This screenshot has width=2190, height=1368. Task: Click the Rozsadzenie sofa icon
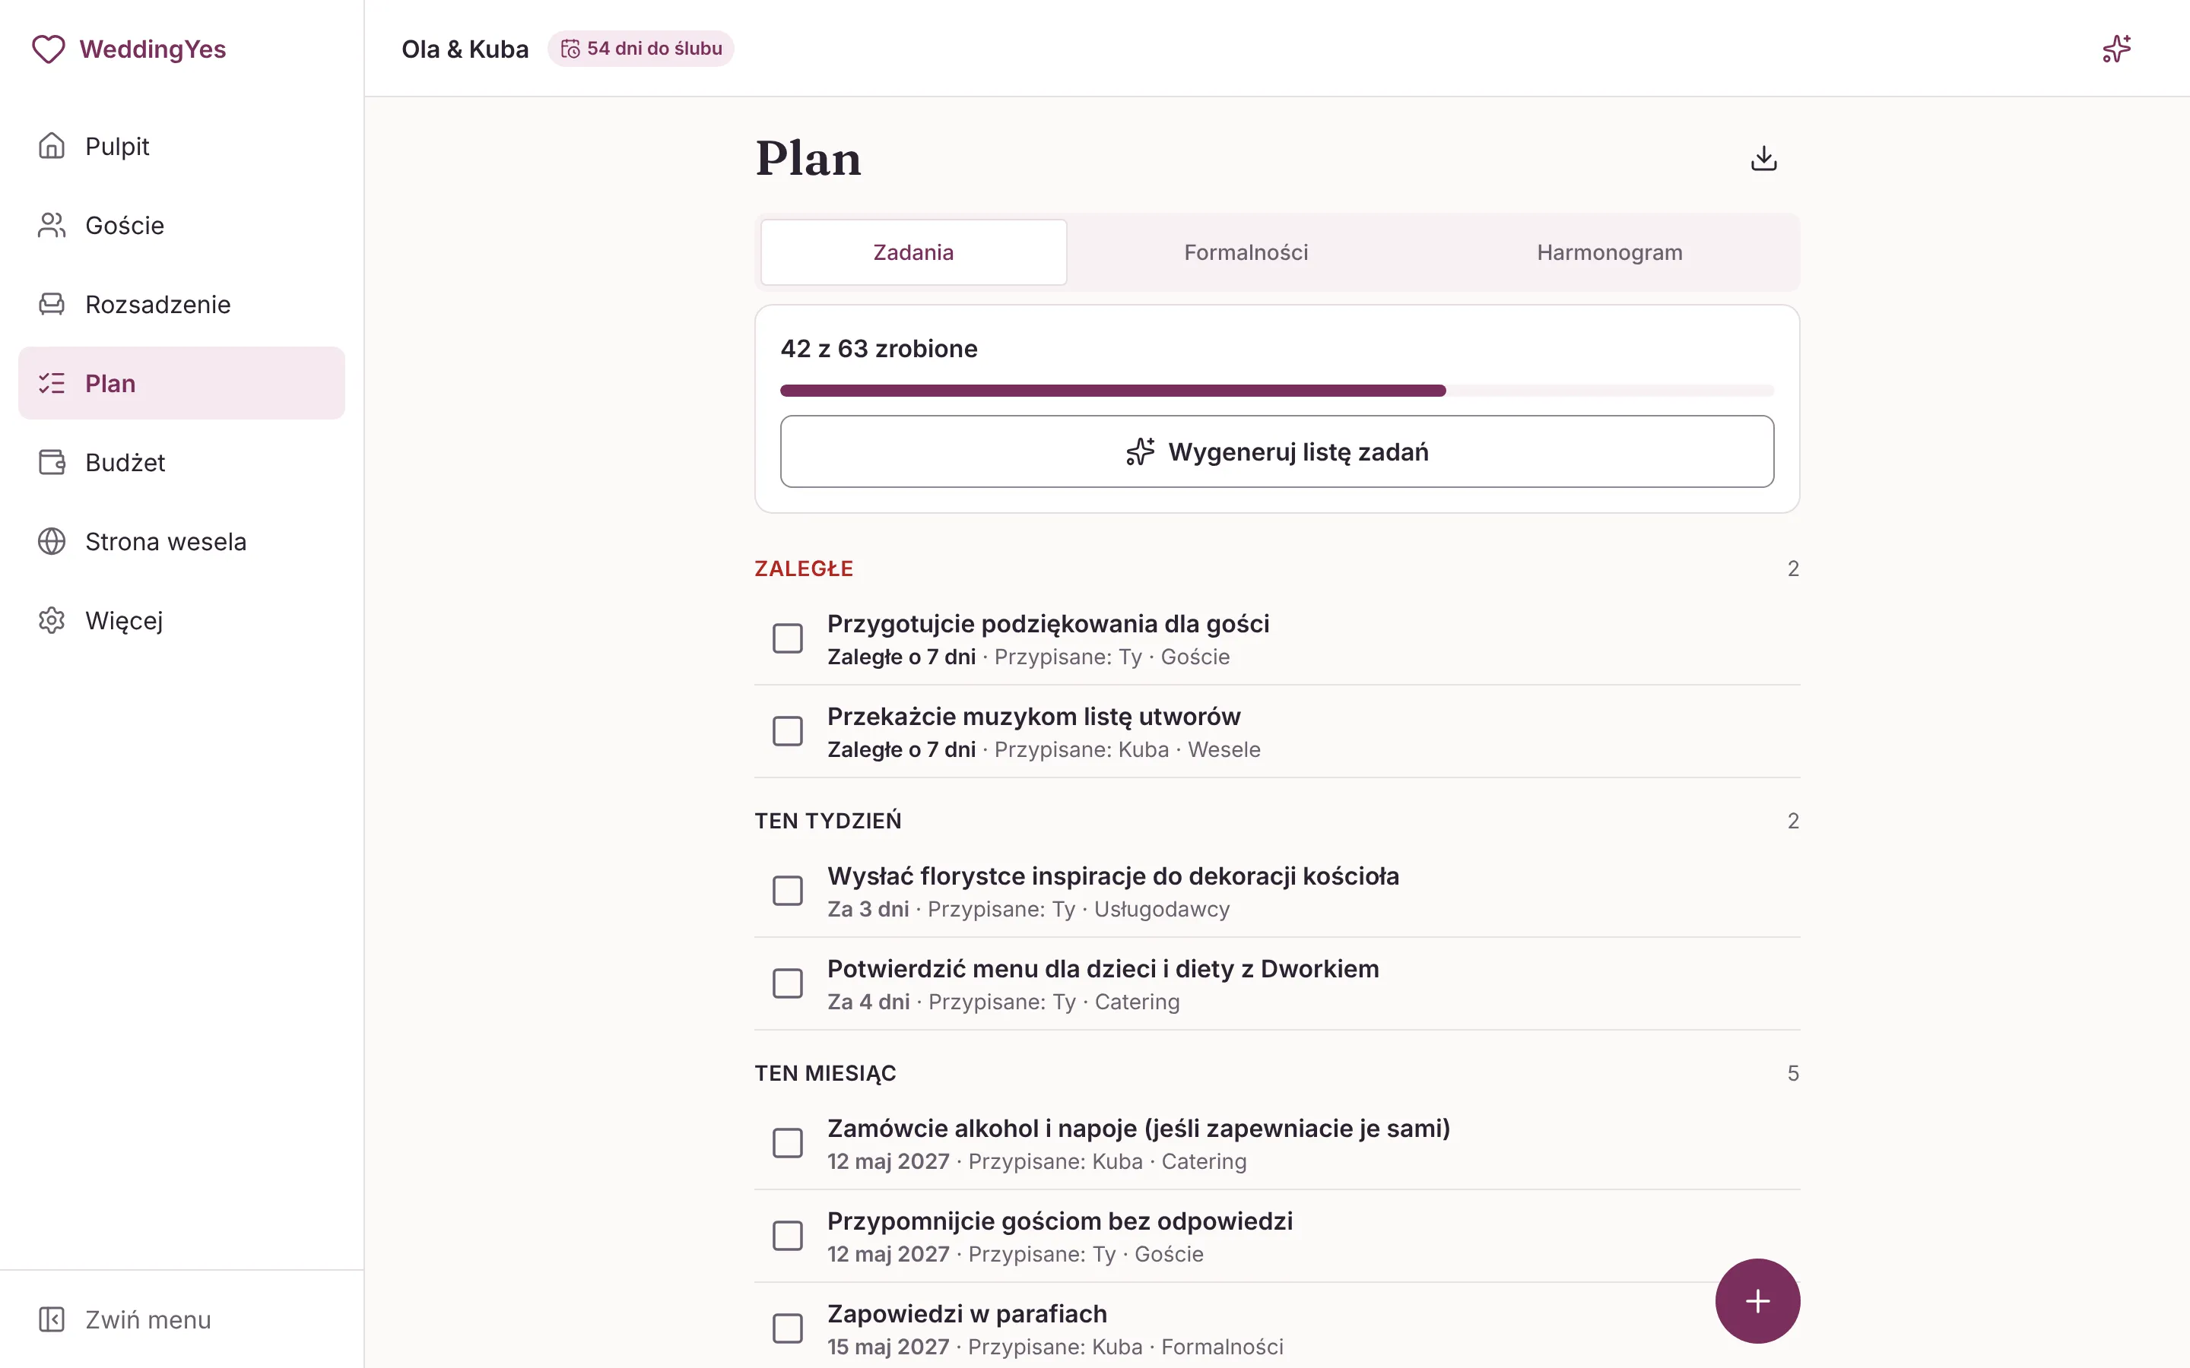pyautogui.click(x=52, y=304)
